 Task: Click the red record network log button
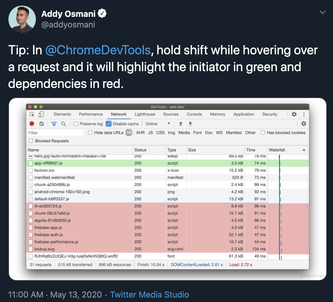(x=32, y=124)
